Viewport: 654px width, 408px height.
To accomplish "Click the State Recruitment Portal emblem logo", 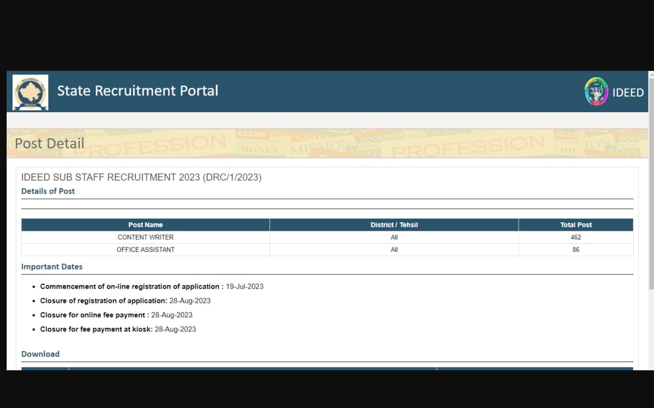I will 30,92.
